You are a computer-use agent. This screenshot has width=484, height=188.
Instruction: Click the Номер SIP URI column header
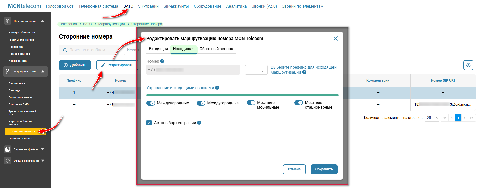[x=443, y=81]
